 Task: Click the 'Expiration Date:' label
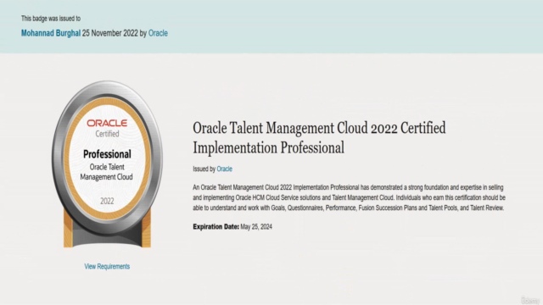[x=216, y=227]
